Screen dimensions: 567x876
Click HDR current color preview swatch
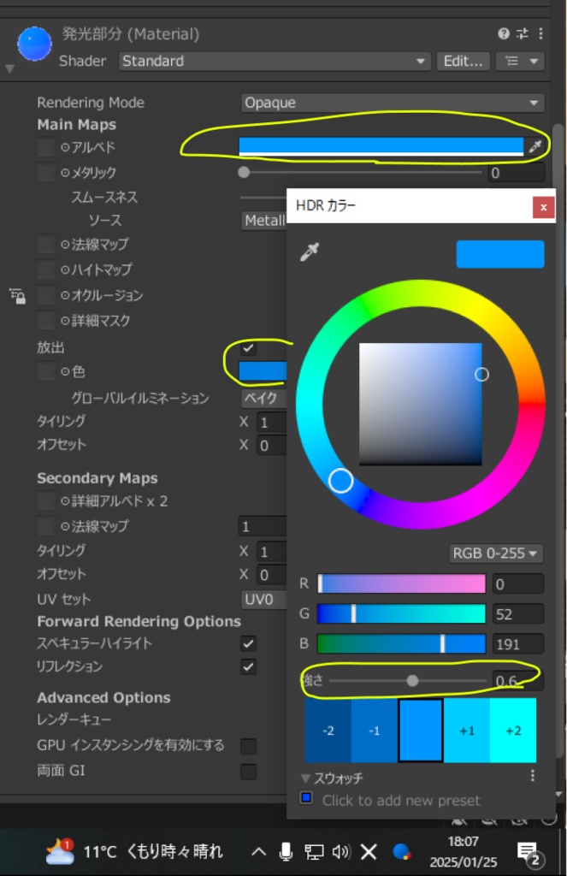[x=500, y=254]
